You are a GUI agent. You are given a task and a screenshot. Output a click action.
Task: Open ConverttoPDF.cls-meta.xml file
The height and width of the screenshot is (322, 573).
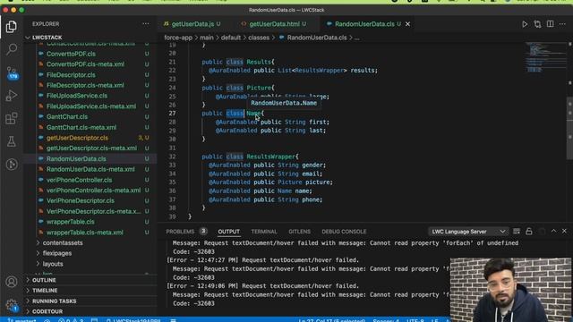(85, 64)
